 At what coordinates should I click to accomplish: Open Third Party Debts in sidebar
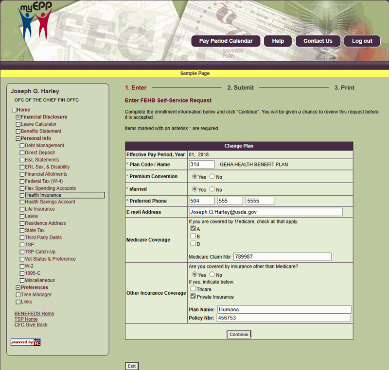pos(43,237)
